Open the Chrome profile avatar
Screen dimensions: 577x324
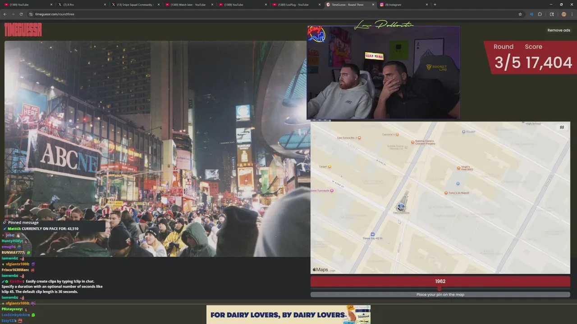coord(563,14)
